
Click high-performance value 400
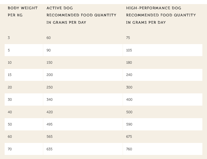(129, 100)
